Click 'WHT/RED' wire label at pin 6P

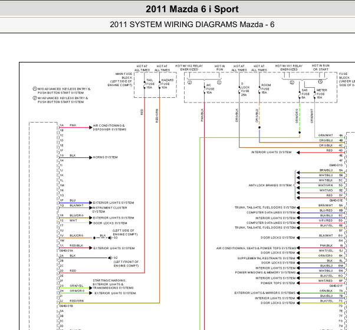pyautogui.click(x=326, y=280)
